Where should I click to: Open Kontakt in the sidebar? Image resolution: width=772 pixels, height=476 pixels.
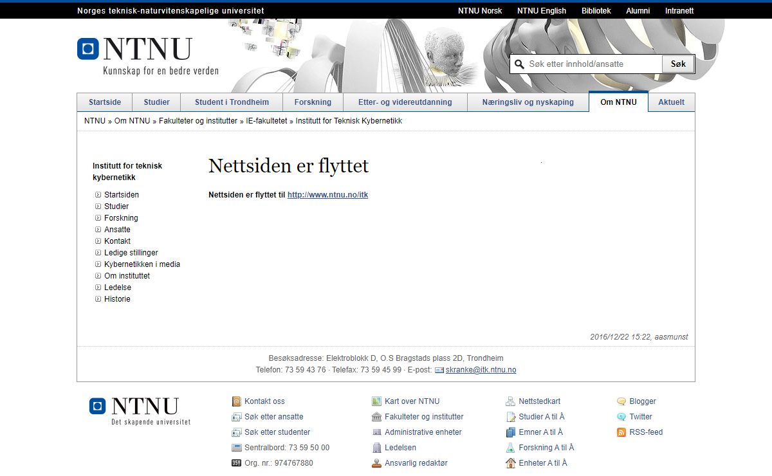(117, 241)
